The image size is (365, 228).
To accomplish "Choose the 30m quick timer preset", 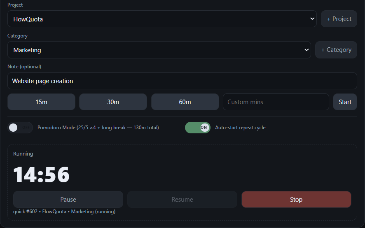I will pos(113,102).
